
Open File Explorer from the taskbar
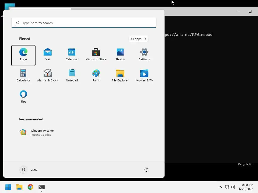[19, 187]
